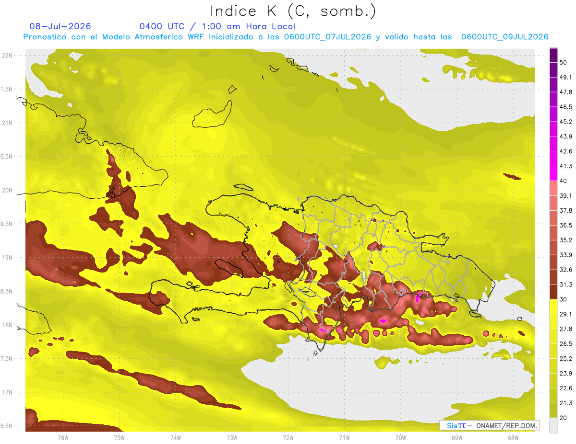Select the latitude axis label "7.5N"
Viewport: 576px width, 444px height.
[7, 359]
